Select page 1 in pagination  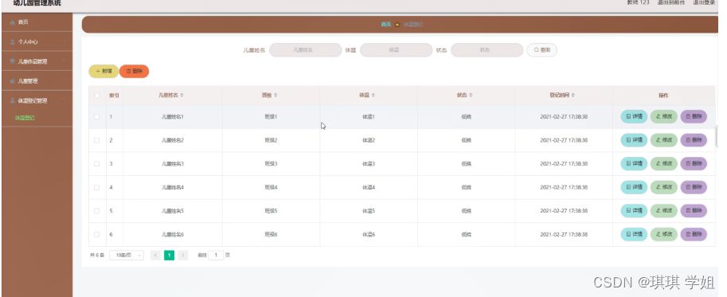(170, 256)
